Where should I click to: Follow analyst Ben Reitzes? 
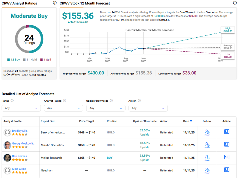coord(207,158)
